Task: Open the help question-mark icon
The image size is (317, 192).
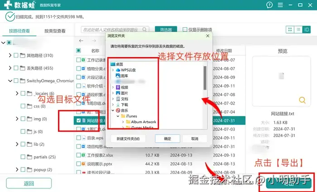Action: click(x=269, y=5)
